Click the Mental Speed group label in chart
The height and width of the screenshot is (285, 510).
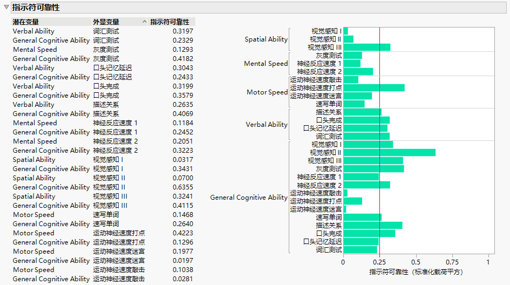[266, 64]
